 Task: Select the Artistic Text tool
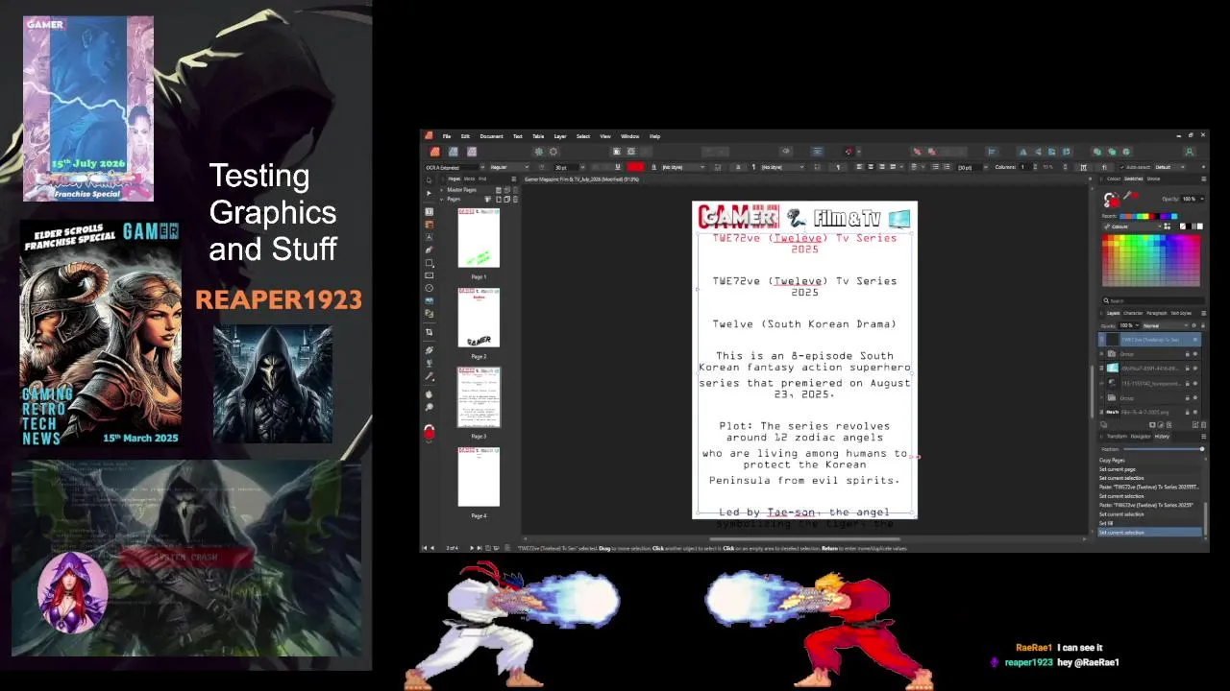tap(430, 236)
